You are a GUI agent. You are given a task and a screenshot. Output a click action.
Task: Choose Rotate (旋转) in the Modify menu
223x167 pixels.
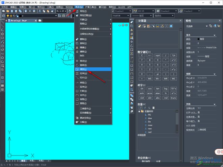point(93,65)
